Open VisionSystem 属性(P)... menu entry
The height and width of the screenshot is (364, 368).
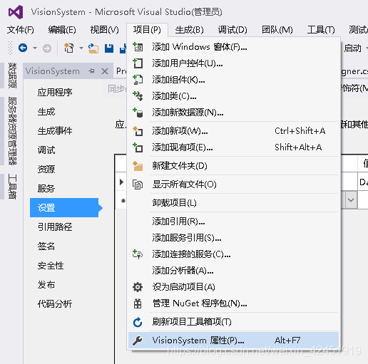pyautogui.click(x=233, y=340)
